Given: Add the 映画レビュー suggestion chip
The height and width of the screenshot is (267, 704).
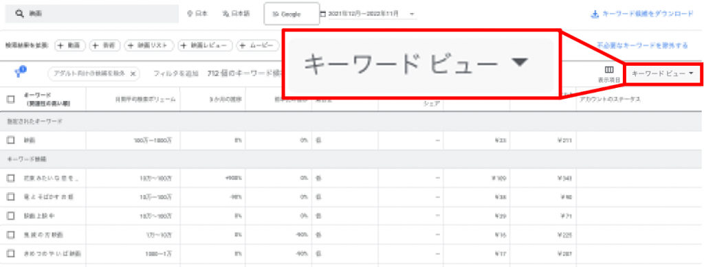Looking at the screenshot, I should pyautogui.click(x=206, y=45).
